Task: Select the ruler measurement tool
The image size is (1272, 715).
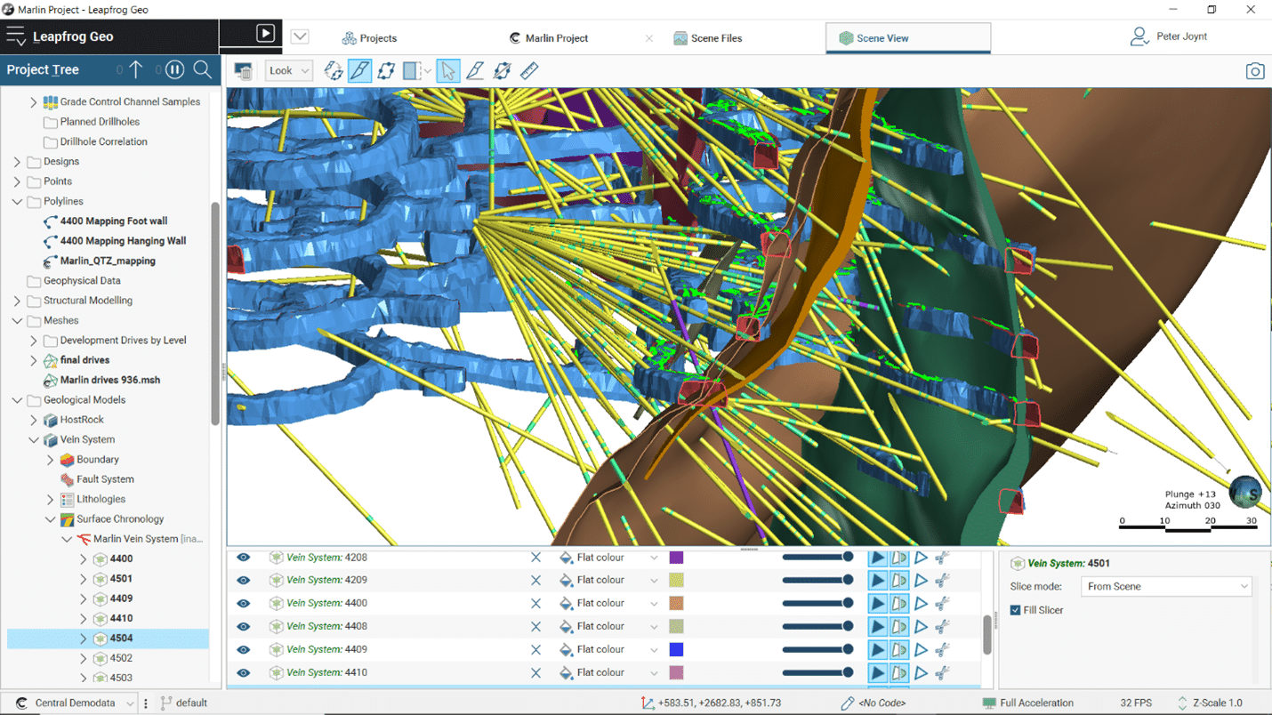Action: [x=529, y=71]
